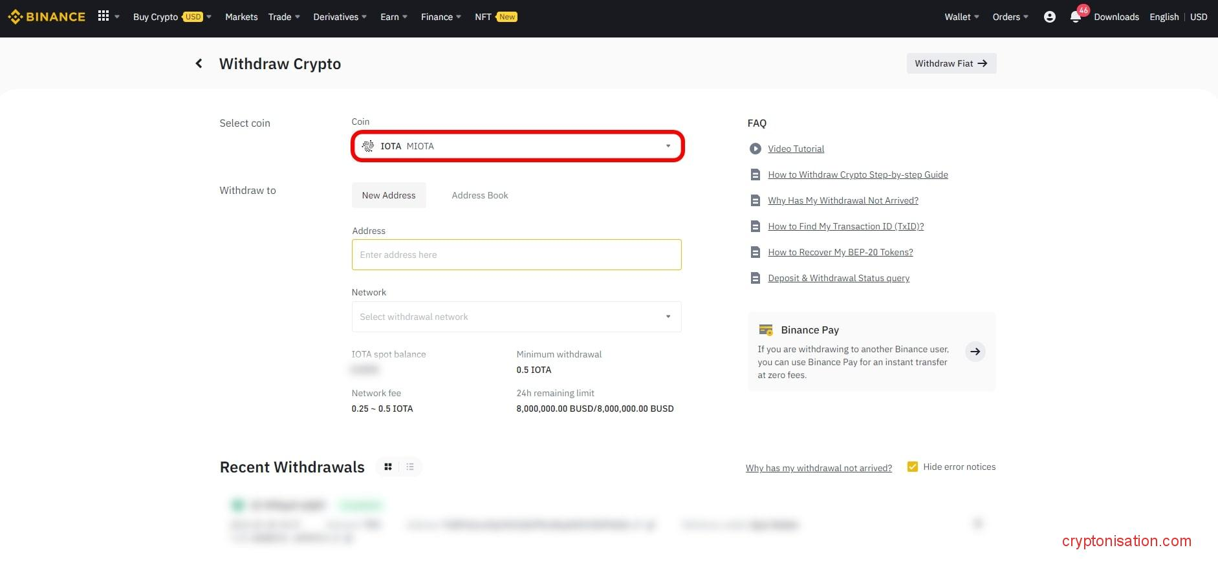The width and height of the screenshot is (1218, 561).
Task: Click the Video Tutorial play icon
Action: click(755, 149)
